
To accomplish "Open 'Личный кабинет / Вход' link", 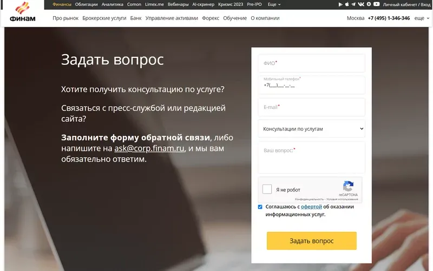I will [406, 4].
